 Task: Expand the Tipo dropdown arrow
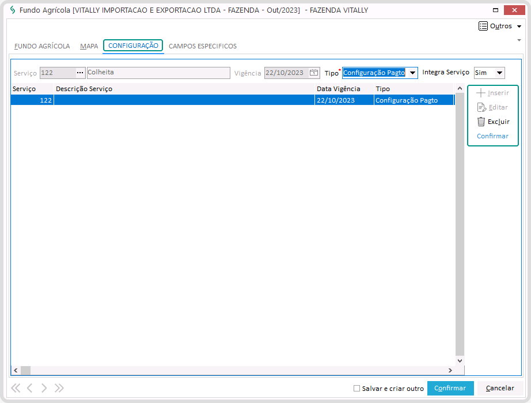tap(412, 73)
